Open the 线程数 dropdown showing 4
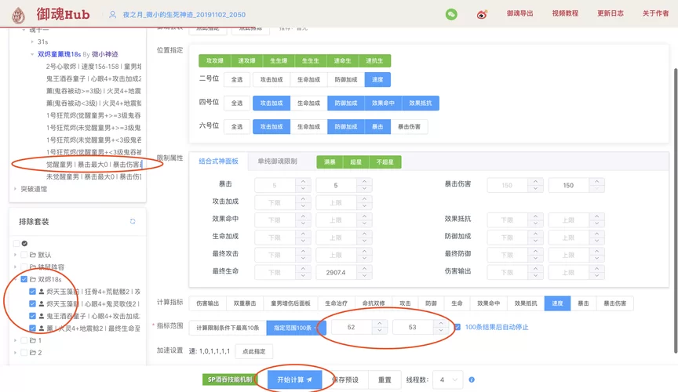The height and width of the screenshot is (392, 678). click(x=448, y=380)
